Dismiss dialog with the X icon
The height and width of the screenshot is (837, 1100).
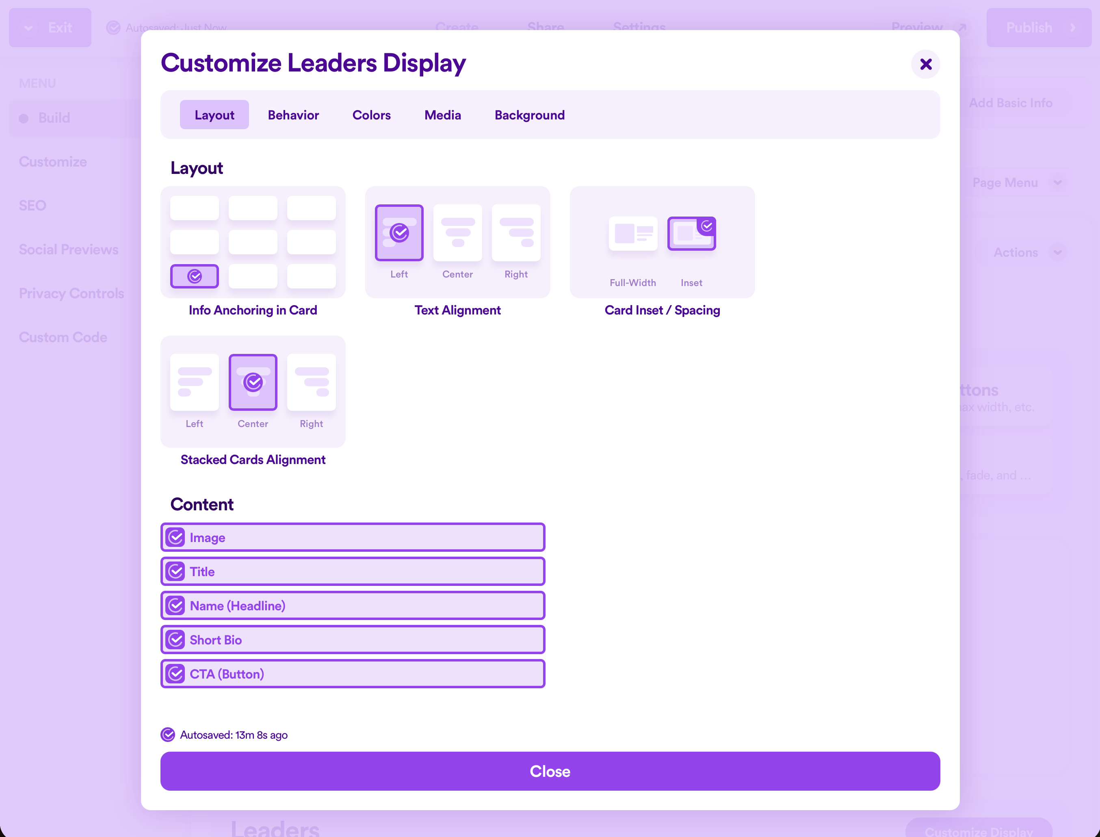tap(925, 64)
